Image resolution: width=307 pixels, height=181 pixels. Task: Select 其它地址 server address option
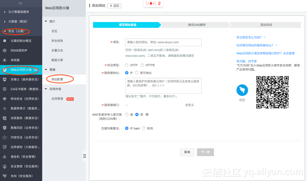137,73
